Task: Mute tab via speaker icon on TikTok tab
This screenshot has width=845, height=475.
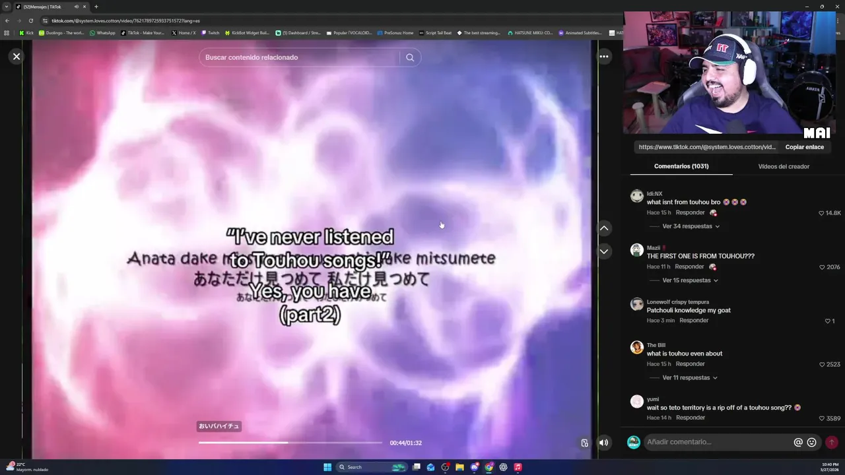Action: [76, 7]
